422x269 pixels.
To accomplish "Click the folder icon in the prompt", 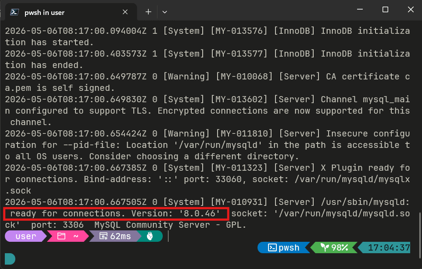I will (x=61, y=236).
